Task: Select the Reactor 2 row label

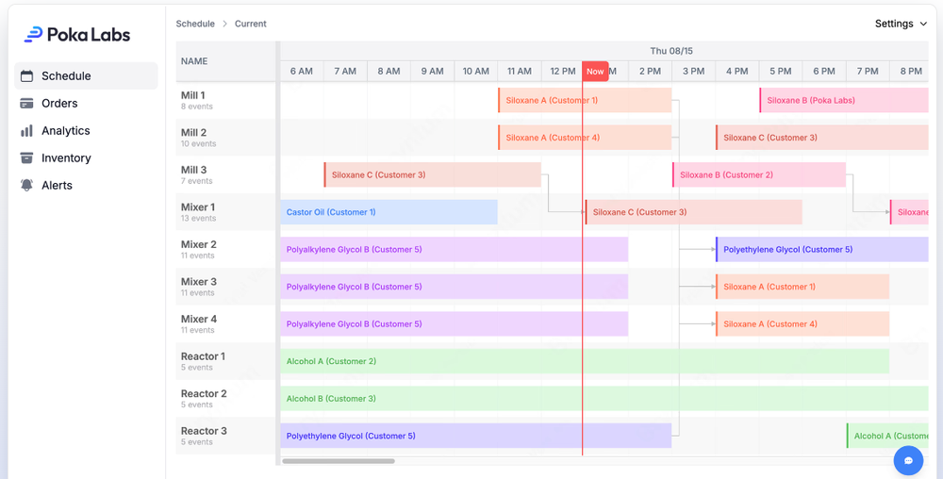Action: click(204, 393)
